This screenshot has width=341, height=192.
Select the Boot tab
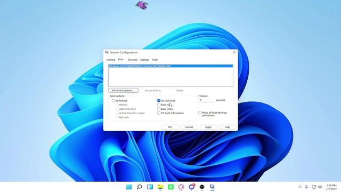point(120,59)
